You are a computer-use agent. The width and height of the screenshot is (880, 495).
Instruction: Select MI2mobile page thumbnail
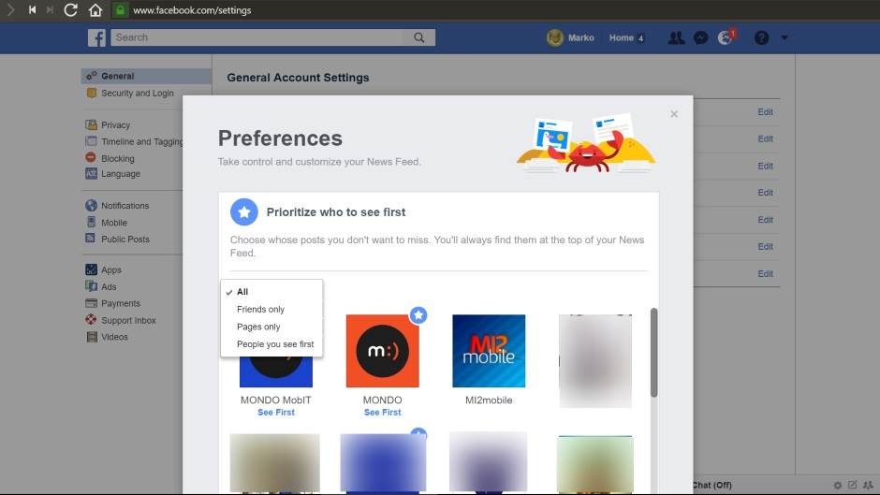(x=489, y=351)
